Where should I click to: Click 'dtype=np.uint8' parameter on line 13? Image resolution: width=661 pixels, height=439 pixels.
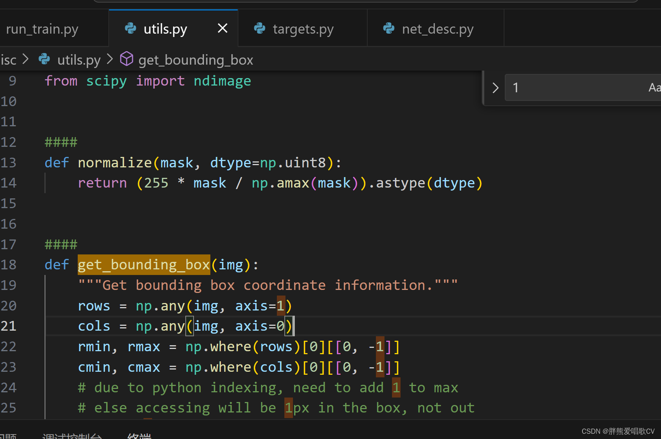(x=268, y=163)
